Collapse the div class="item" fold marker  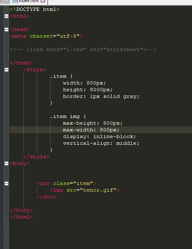tap(6, 184)
